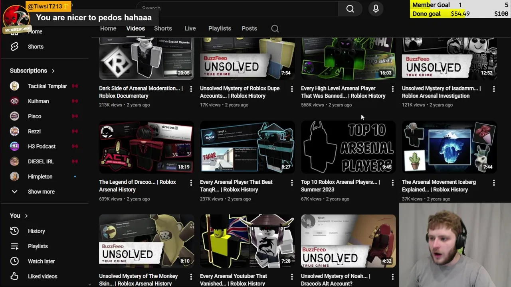Play the Legend of Dracoo thumbnail
Viewport: 511px width, 287px height.
(147, 147)
